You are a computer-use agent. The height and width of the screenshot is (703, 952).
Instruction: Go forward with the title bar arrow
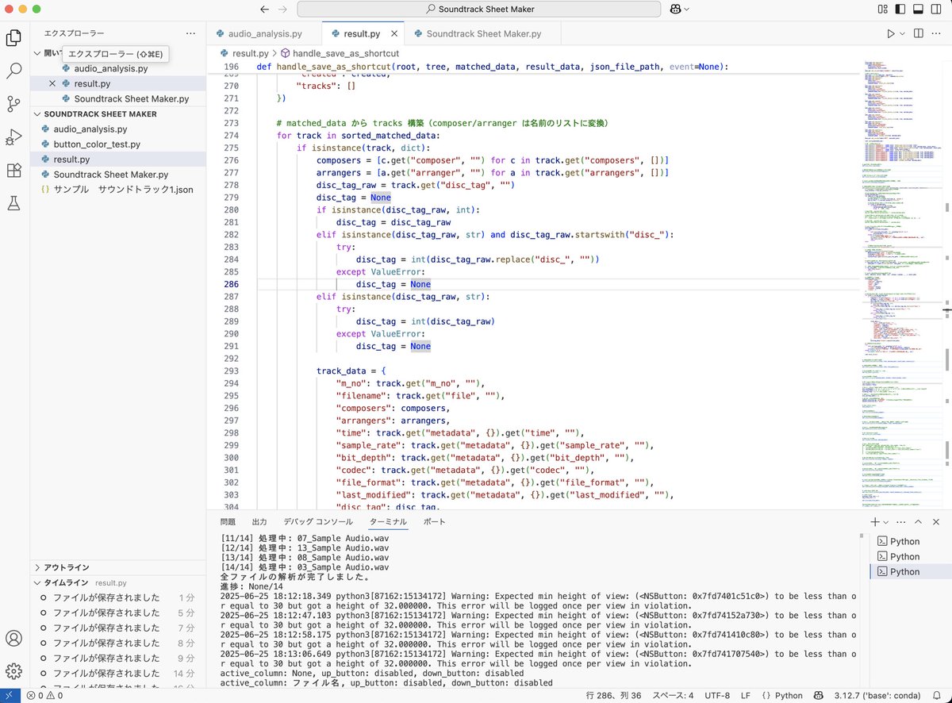(x=283, y=10)
